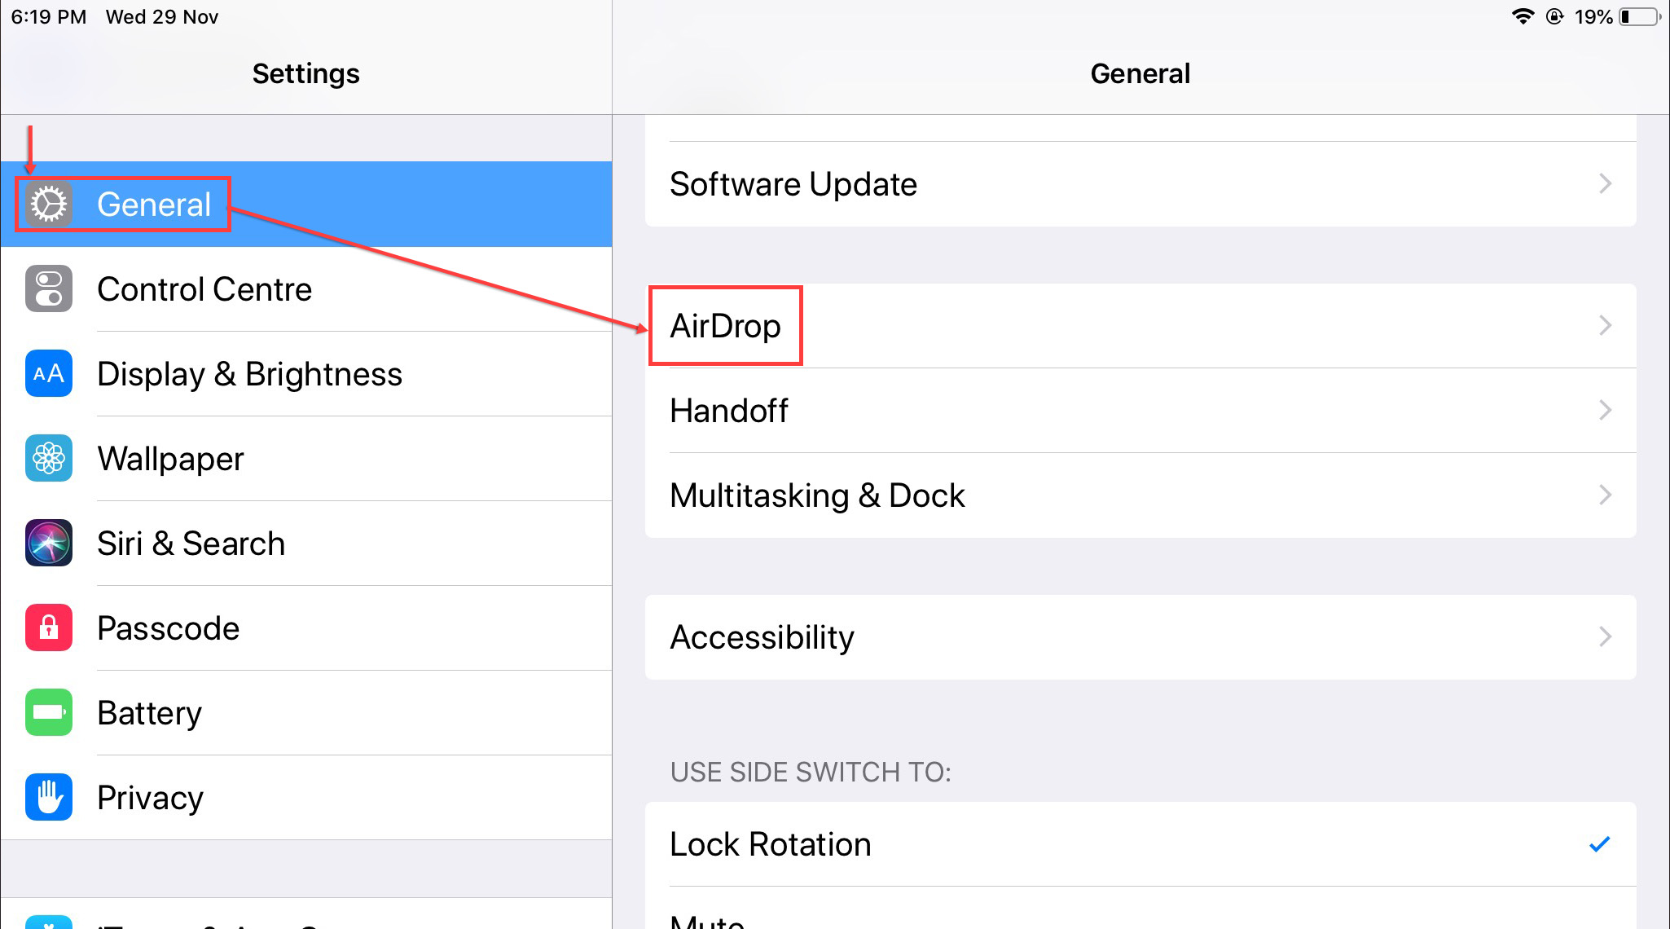Open Control Centre via its toggle icon
Viewport: 1670px width, 929px height.
point(49,288)
